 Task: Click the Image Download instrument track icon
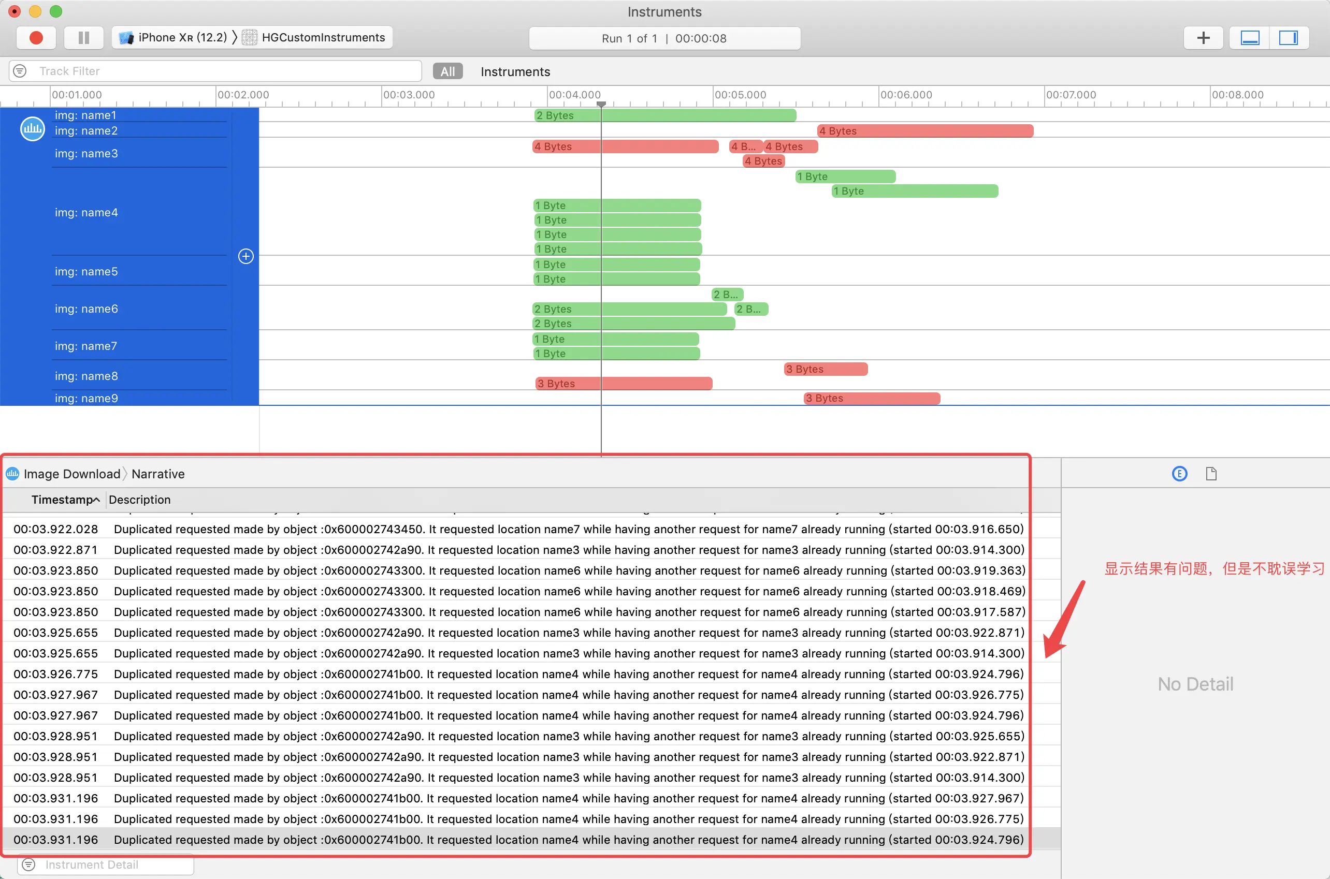click(33, 129)
